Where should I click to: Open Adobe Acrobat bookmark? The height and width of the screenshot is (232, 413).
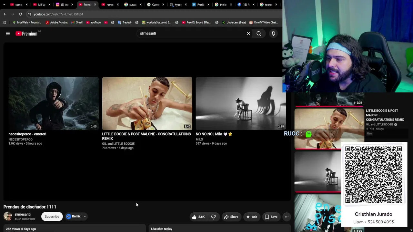coord(57,23)
